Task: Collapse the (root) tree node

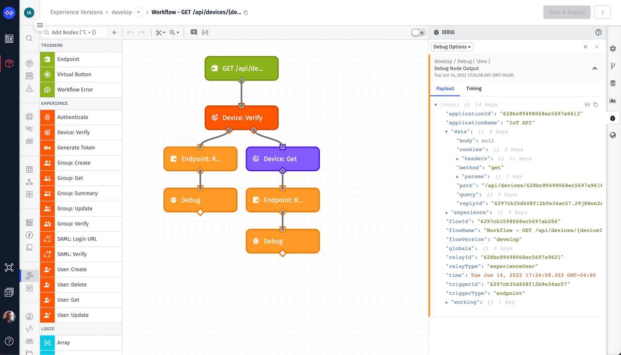Action: pyautogui.click(x=436, y=105)
